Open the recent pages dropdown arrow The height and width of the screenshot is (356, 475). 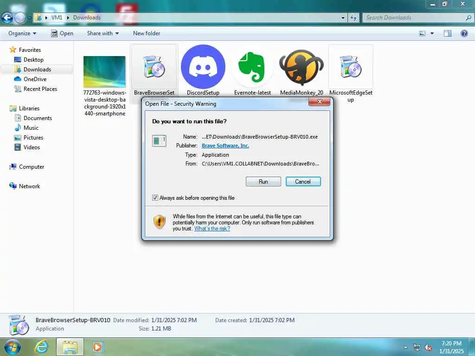click(29, 18)
